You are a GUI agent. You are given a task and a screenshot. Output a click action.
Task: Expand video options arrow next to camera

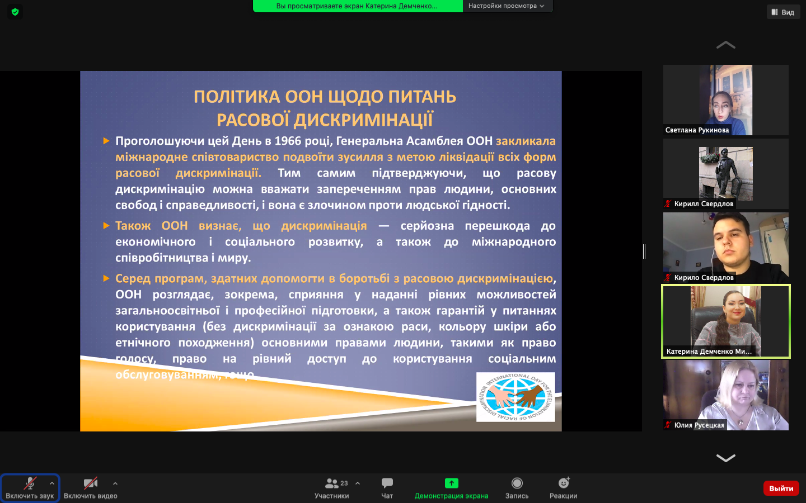click(x=115, y=483)
